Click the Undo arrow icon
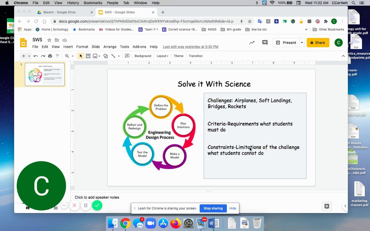 (36, 56)
